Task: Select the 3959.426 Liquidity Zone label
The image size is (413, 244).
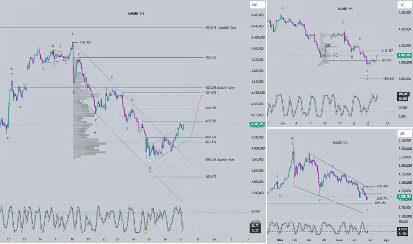Action: tap(220, 160)
